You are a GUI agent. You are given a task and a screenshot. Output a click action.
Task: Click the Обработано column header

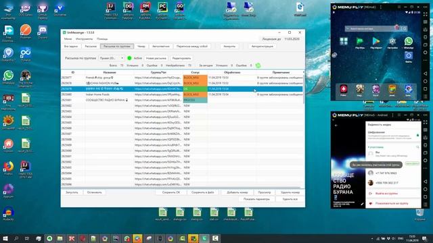[x=232, y=72]
